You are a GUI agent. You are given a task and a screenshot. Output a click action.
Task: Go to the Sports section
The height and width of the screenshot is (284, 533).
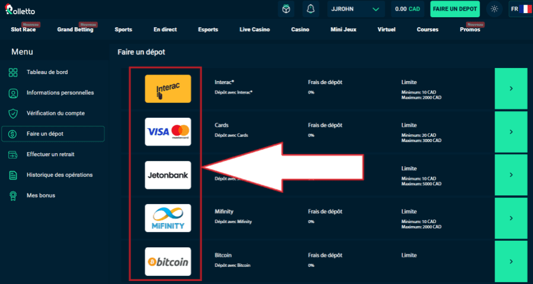click(123, 30)
